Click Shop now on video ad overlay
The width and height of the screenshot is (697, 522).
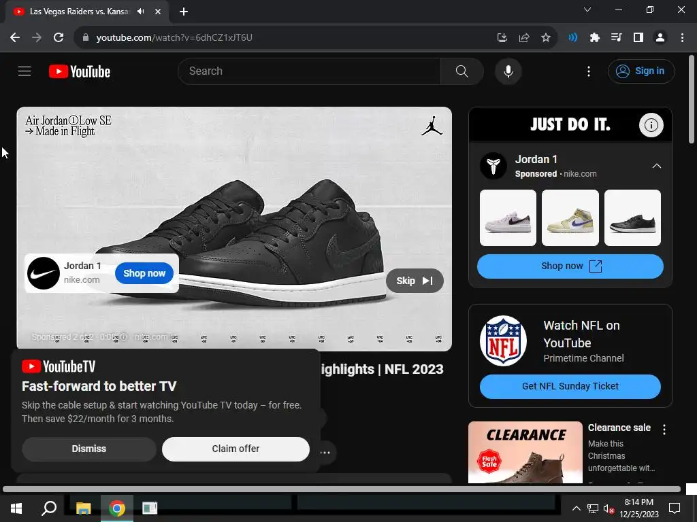coord(144,273)
